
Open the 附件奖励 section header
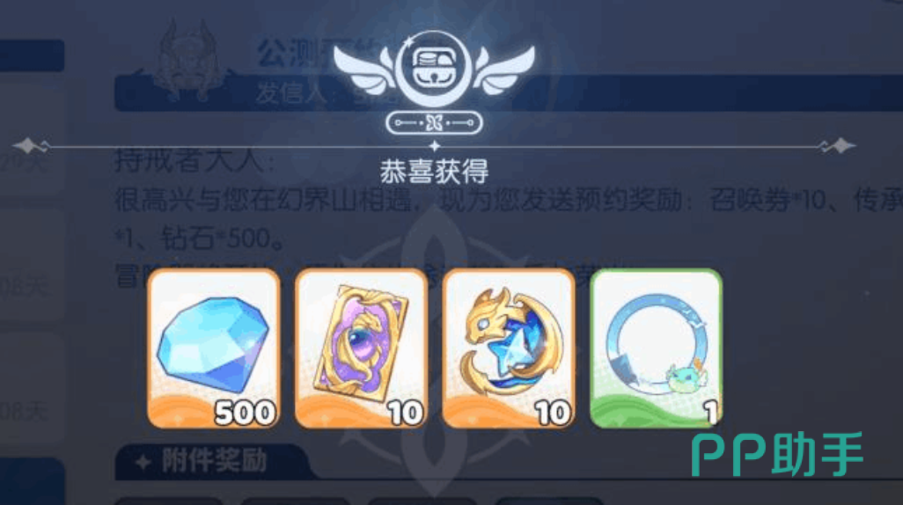(210, 461)
